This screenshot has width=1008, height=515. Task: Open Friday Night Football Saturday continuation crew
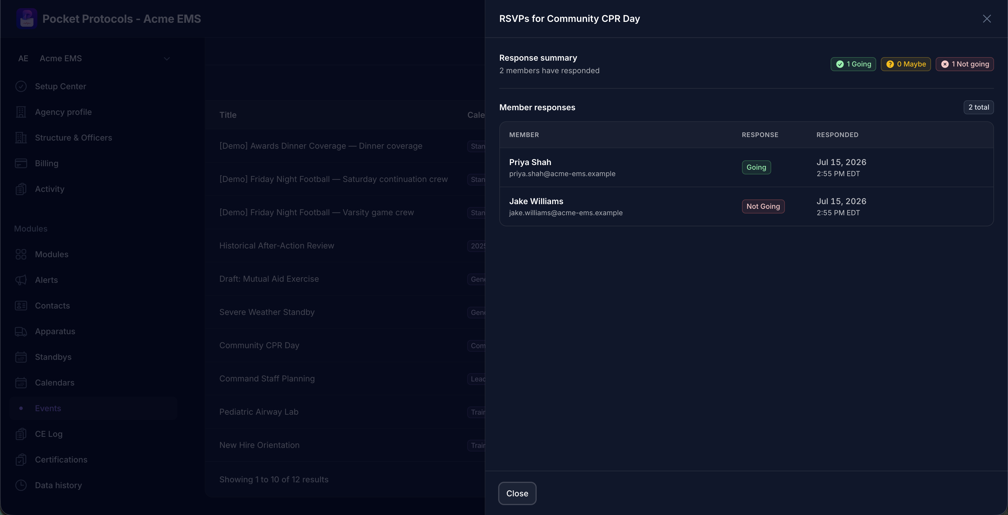point(333,179)
